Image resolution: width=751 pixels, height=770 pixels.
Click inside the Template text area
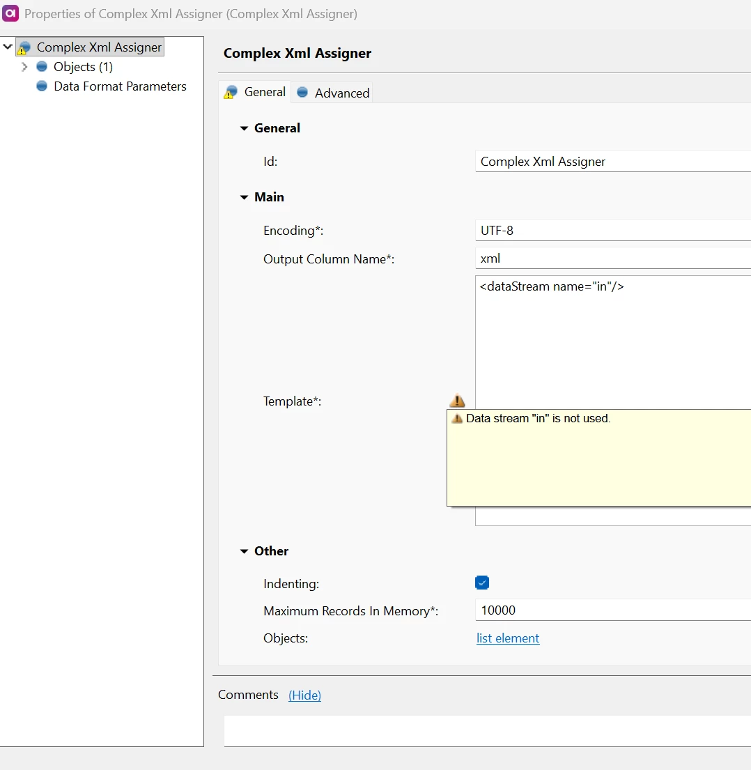coord(613,342)
